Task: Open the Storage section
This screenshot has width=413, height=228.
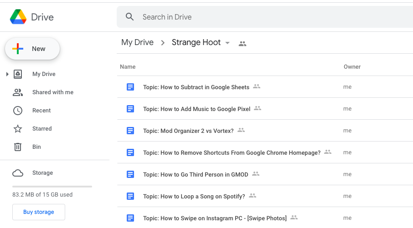Action: 42,173
